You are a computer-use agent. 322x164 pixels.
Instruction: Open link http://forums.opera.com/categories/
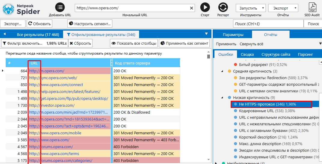[x=61, y=160]
